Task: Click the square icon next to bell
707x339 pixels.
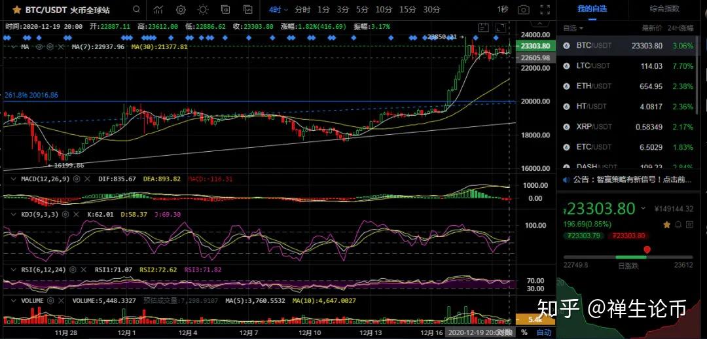Action: coord(689,224)
